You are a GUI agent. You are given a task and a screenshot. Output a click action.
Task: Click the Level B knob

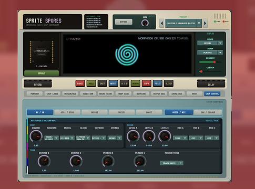point(149,136)
